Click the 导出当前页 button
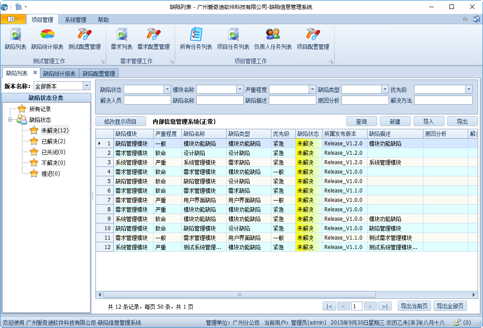The image size is (483, 328). click(414, 306)
